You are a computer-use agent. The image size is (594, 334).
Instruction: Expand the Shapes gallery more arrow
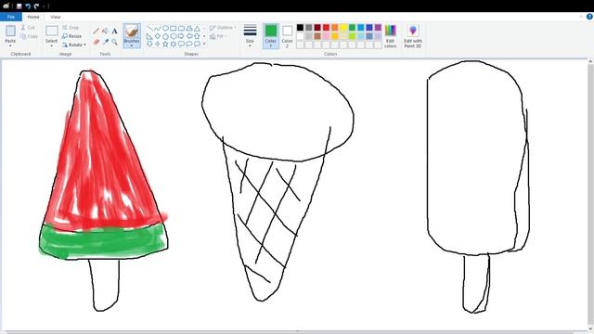click(204, 44)
